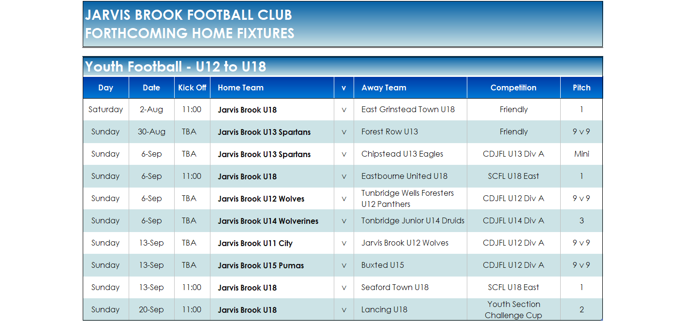
Task: Select the Youth Football - U12 to U18 heading
Action: [x=176, y=66]
